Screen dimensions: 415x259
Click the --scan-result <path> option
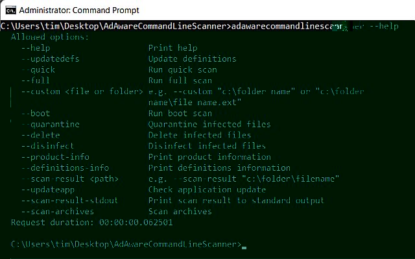(x=70, y=179)
